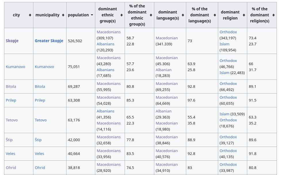Click Orthodox link in Veles row
This screenshot has width=293, height=175.
click(228, 151)
